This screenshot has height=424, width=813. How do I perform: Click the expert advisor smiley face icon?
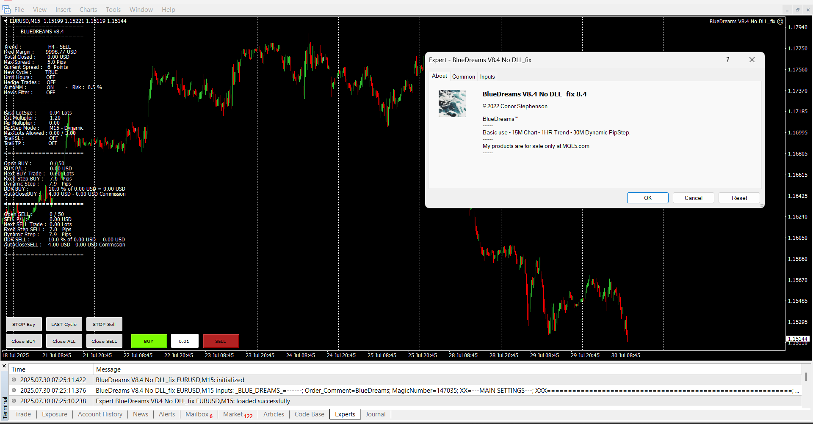[x=780, y=21]
